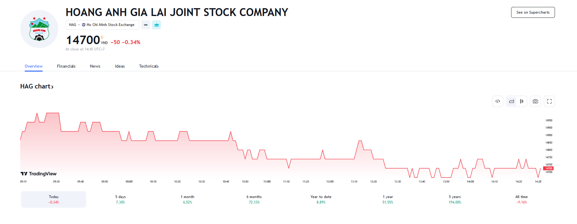Switch to area chart style
Image resolution: width=577 pixels, height=224 pixels.
pos(511,101)
